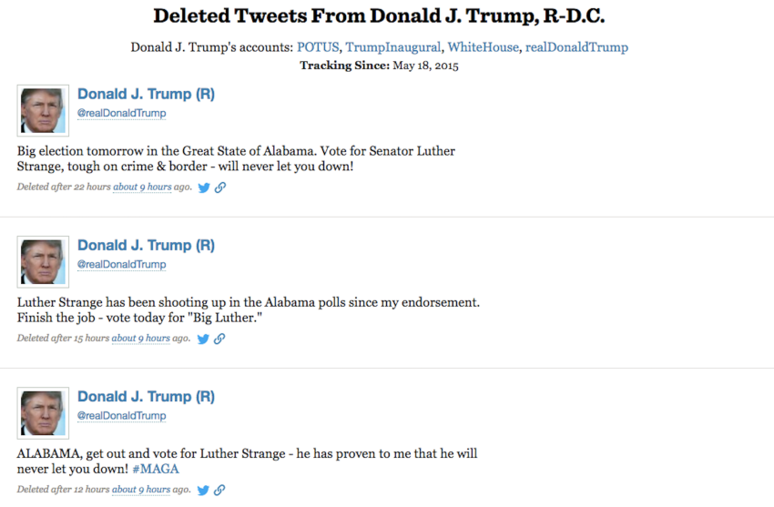The image size is (774, 507).
Task: Click Twitter bird icon under "Big Luther" tweet
Action: 204,339
